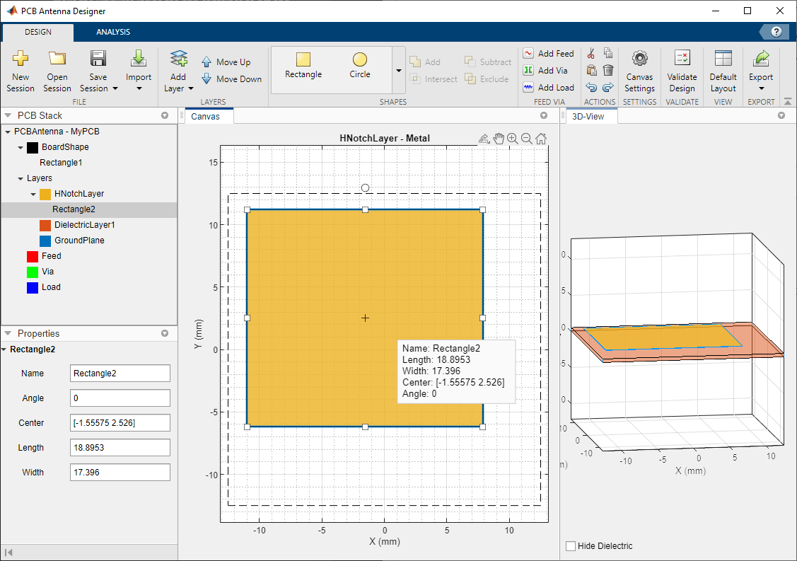Click the Move Up layer button

[x=226, y=62]
